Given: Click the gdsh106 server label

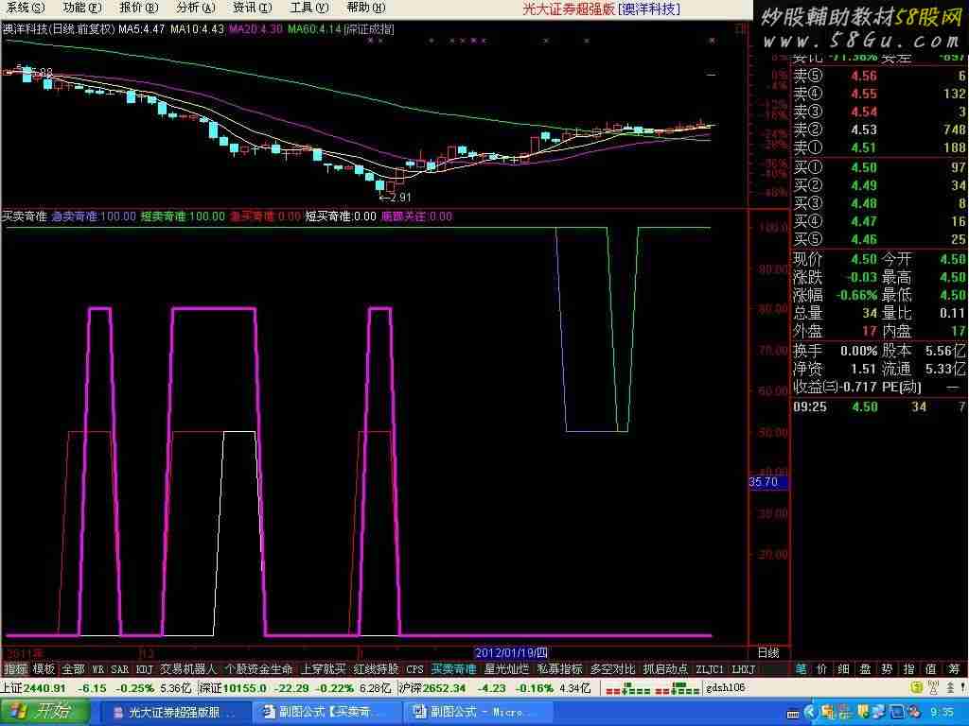Looking at the screenshot, I should [726, 688].
